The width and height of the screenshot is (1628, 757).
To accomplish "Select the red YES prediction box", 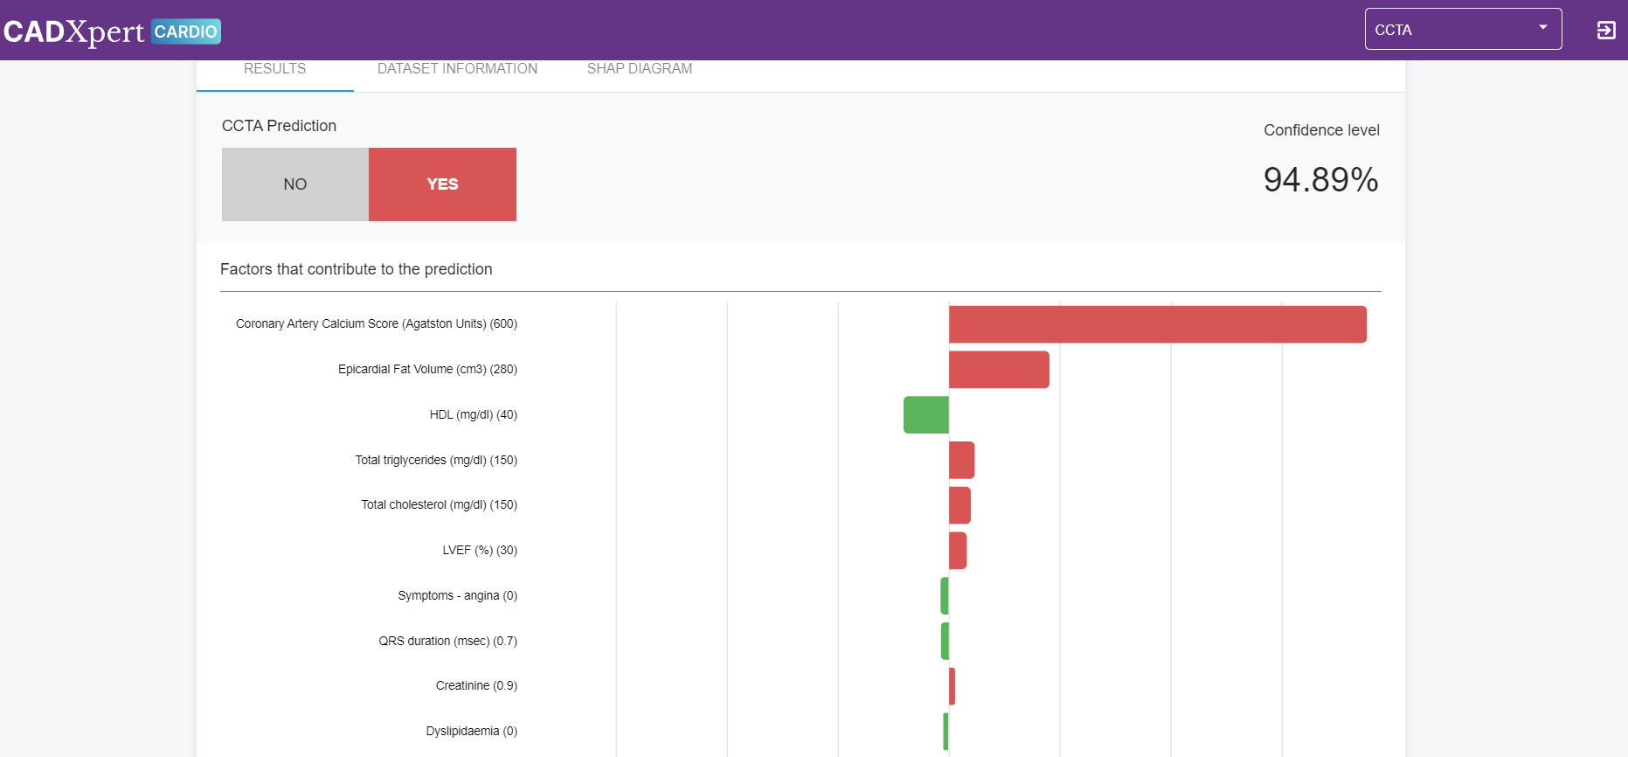I will click(x=442, y=184).
